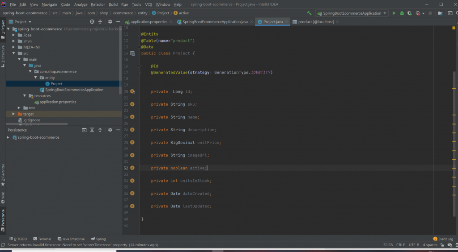Select application.properties in the project tree

[x=58, y=102]
